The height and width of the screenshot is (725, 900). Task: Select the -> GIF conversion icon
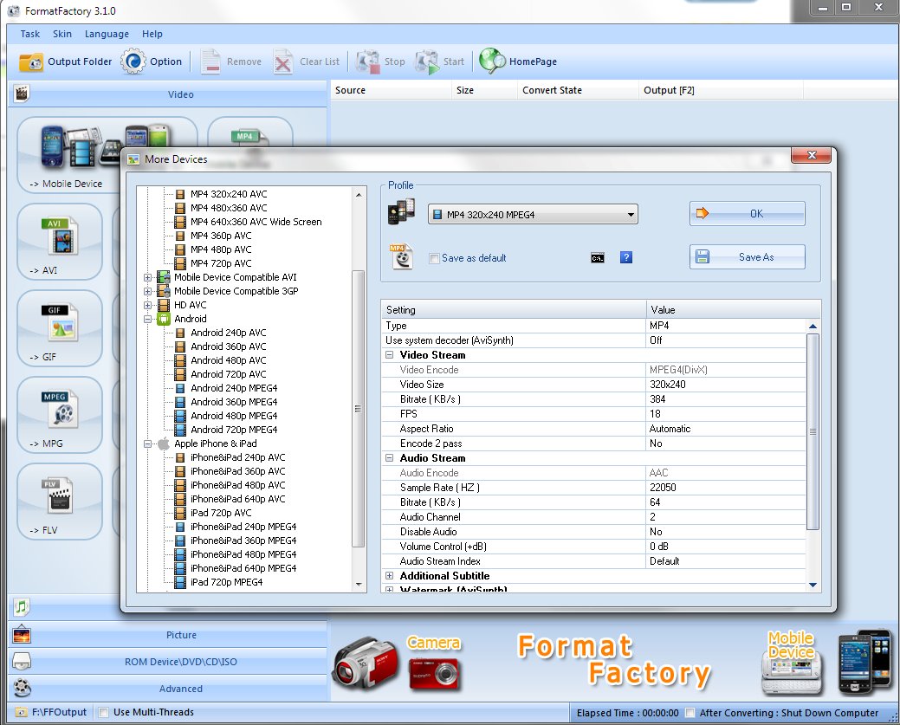coord(60,327)
